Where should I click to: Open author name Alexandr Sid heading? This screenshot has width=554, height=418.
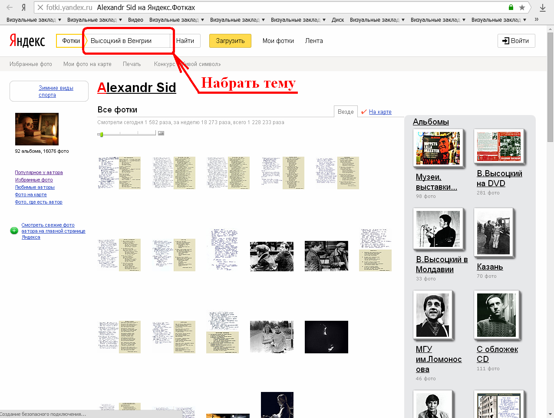(x=137, y=87)
